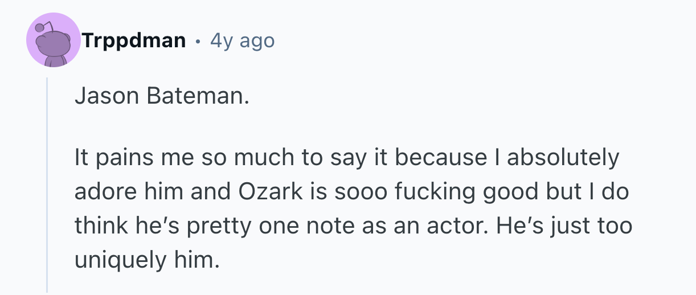Image resolution: width=696 pixels, height=295 pixels.
Task: Click the word 'good' in the comment
Action: (x=509, y=192)
